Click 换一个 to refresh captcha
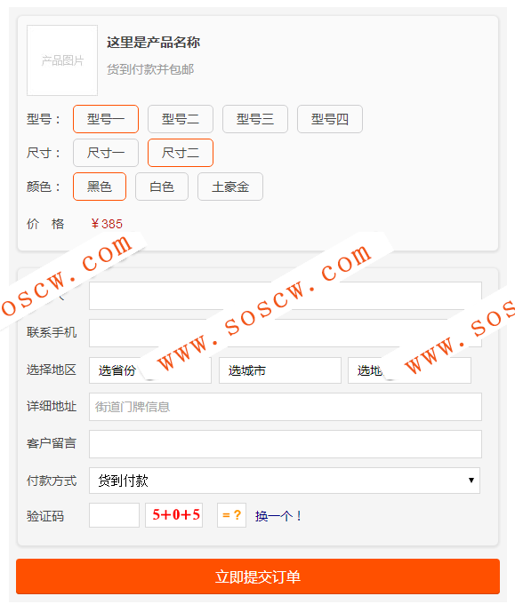The height and width of the screenshot is (612, 515). coord(278,516)
